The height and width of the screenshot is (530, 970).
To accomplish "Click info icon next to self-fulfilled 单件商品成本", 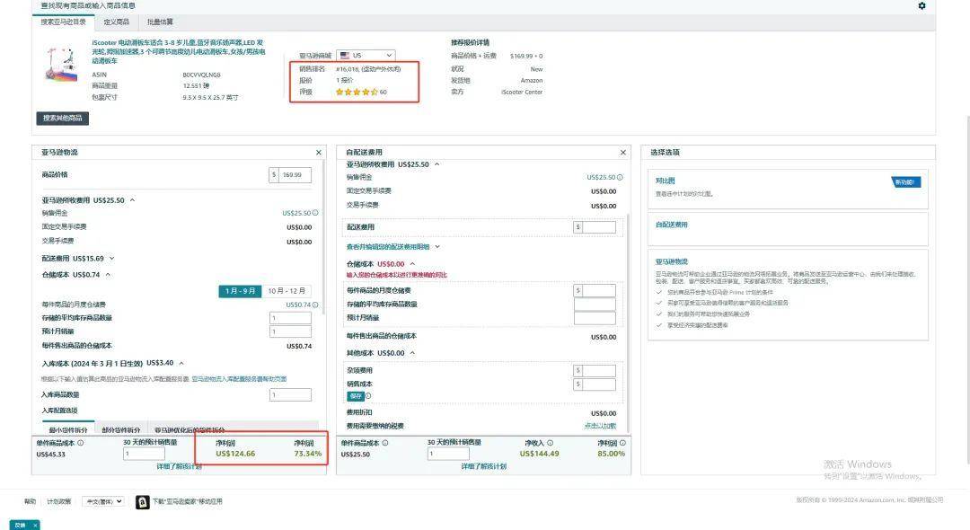I will [x=384, y=443].
